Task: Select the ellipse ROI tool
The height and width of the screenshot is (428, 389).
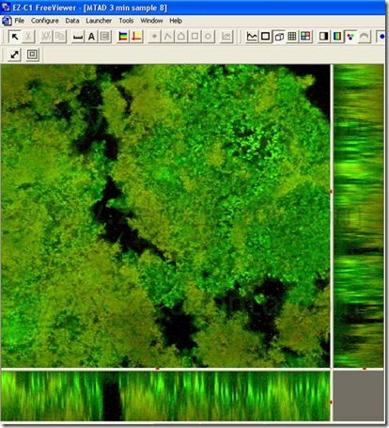Action: tap(208, 37)
